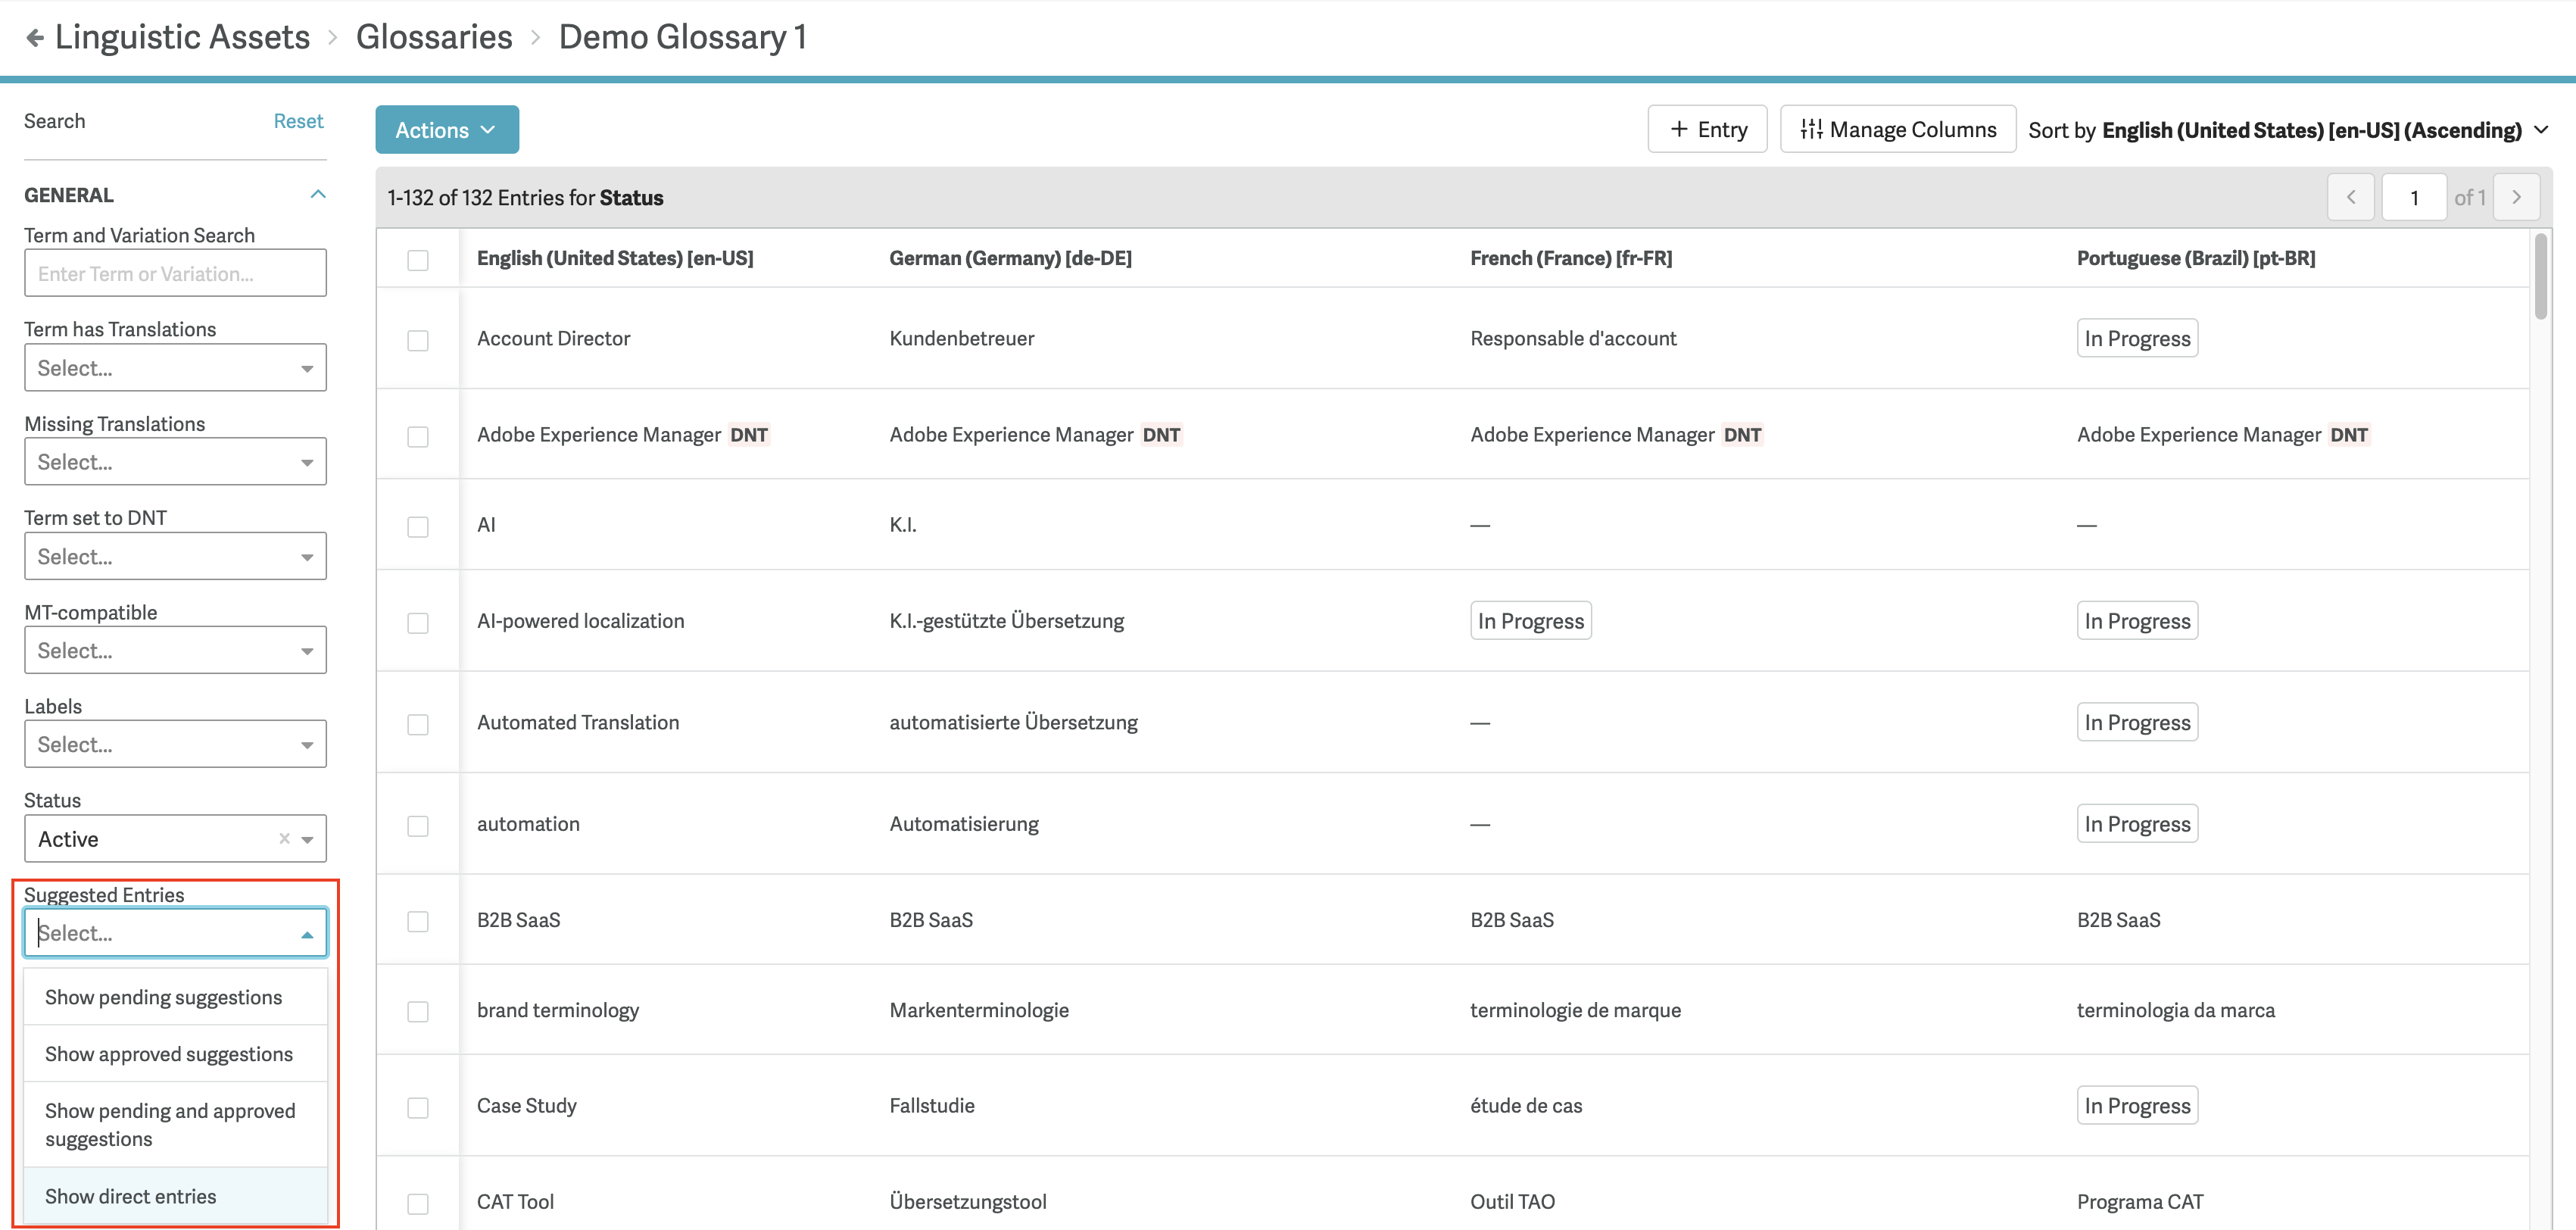Click the table's vertical scrollbar
Image resolution: width=2576 pixels, height=1230 pixels.
pos(2541,278)
